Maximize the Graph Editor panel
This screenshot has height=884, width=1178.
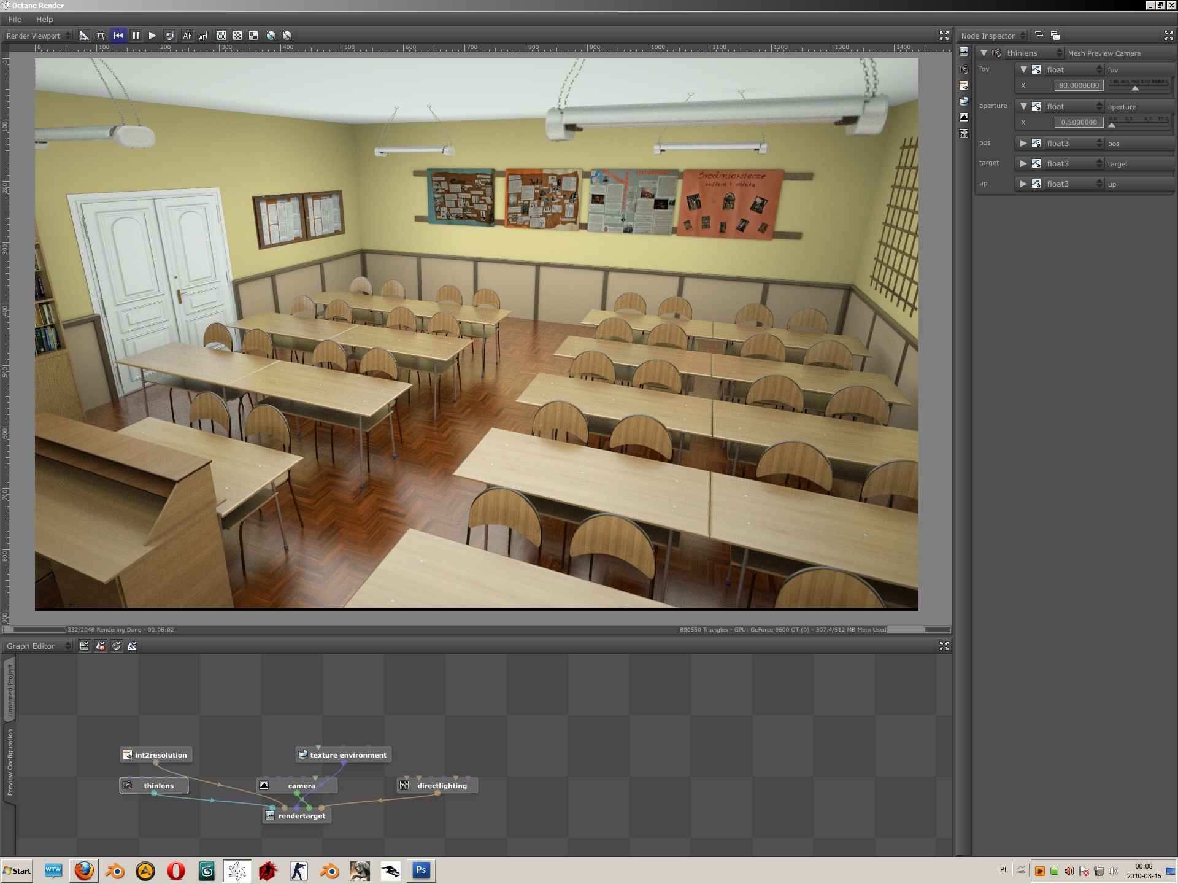[x=944, y=646]
